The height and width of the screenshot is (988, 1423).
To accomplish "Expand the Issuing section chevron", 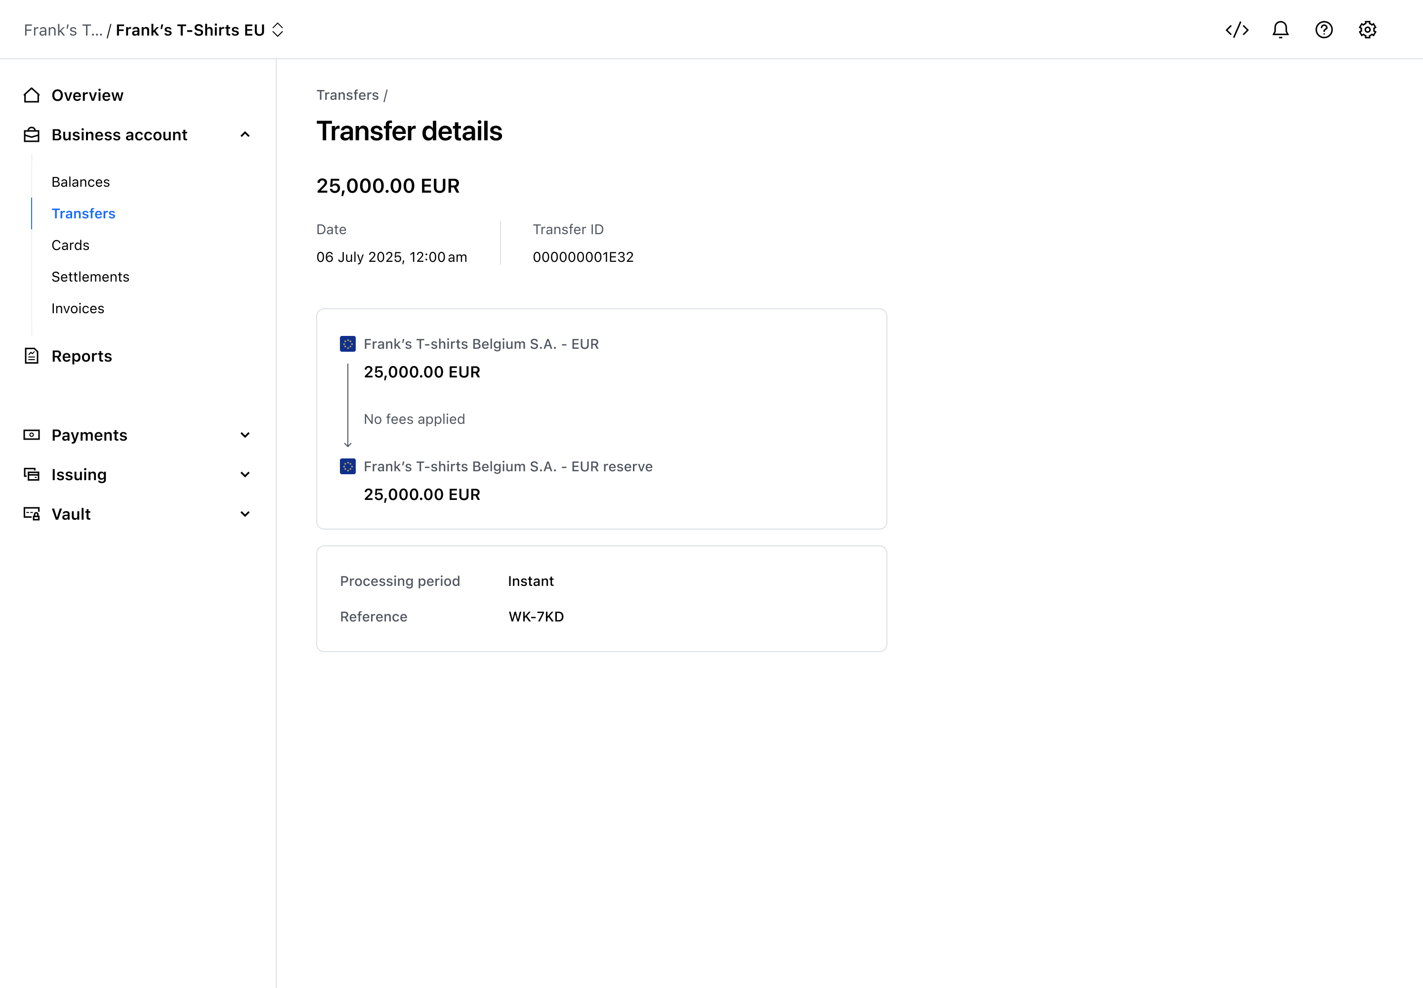I will coord(245,475).
